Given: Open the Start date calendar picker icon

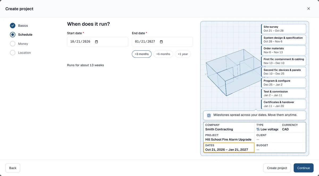Looking at the screenshot, I should tap(96, 42).
